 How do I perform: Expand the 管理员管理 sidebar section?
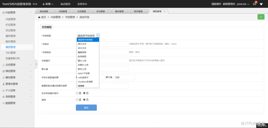pyautogui.click(x=17, y=84)
